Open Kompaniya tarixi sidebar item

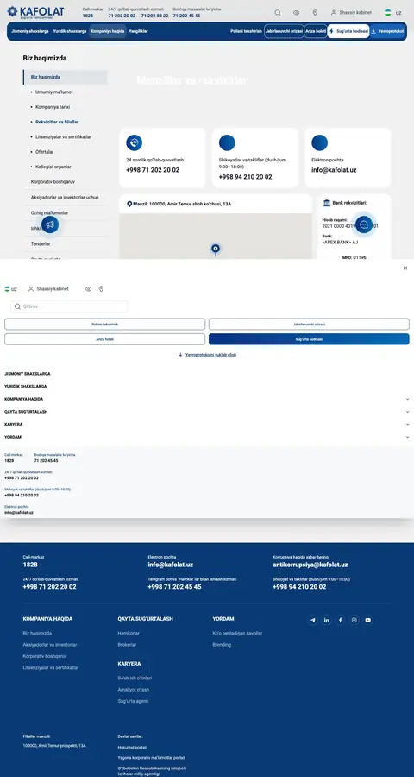pyautogui.click(x=52, y=107)
